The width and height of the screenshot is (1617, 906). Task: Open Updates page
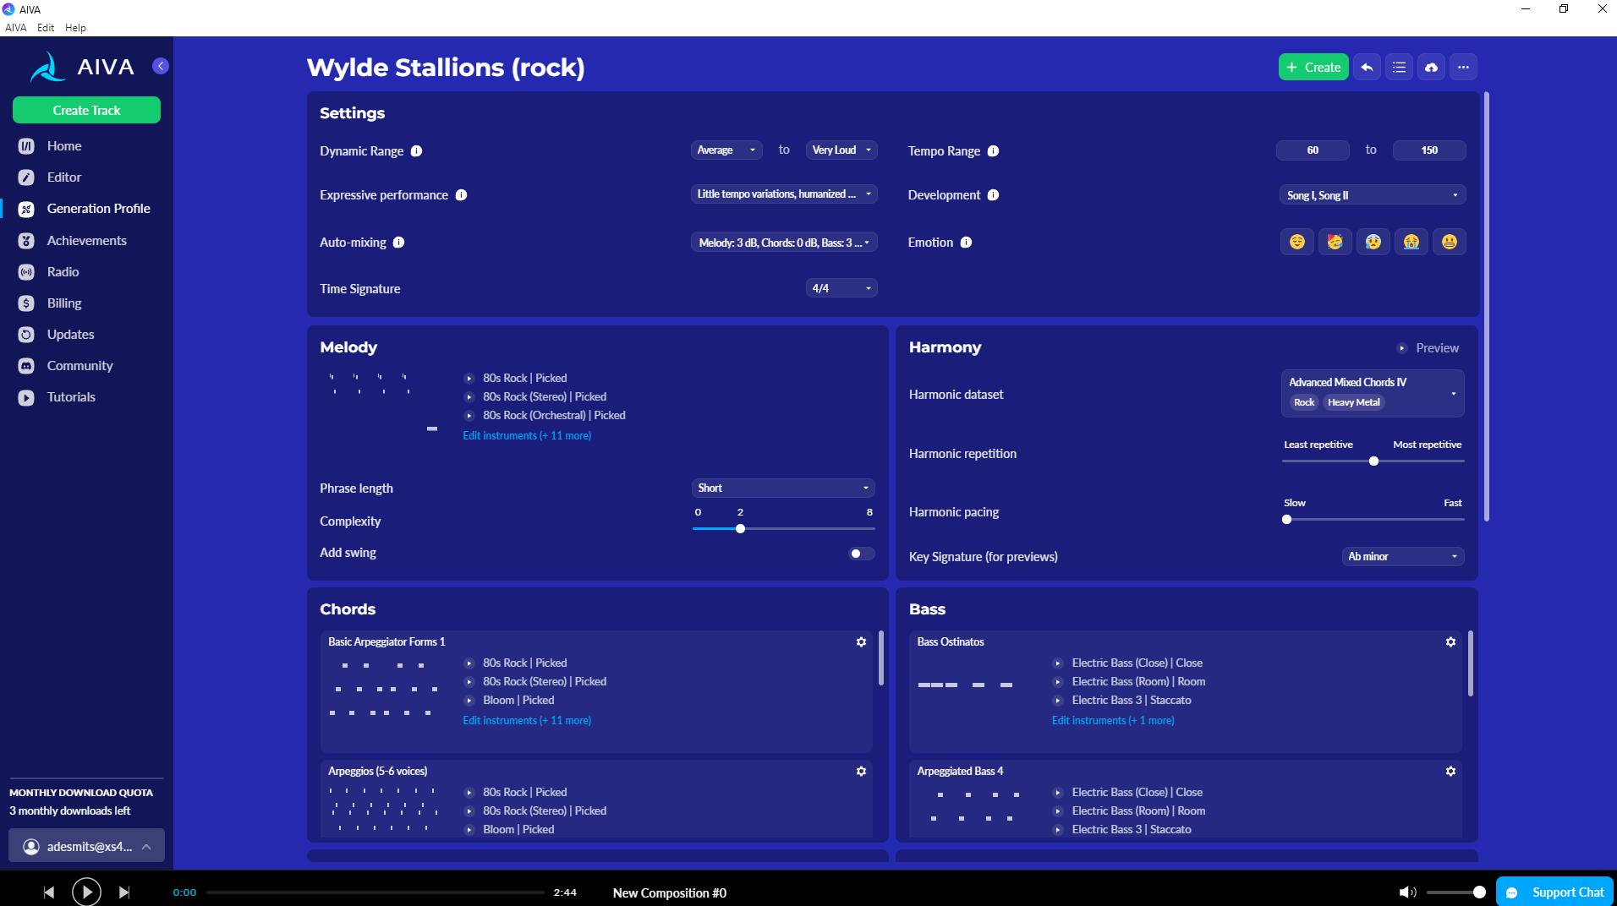tap(70, 335)
